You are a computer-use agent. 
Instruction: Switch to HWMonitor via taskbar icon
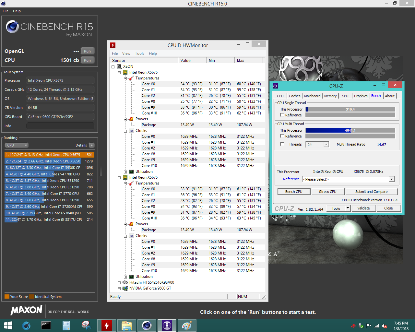pos(106,326)
